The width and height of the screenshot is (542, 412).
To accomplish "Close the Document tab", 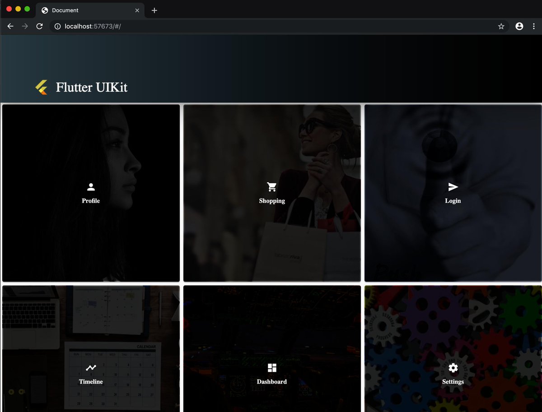I will (137, 10).
